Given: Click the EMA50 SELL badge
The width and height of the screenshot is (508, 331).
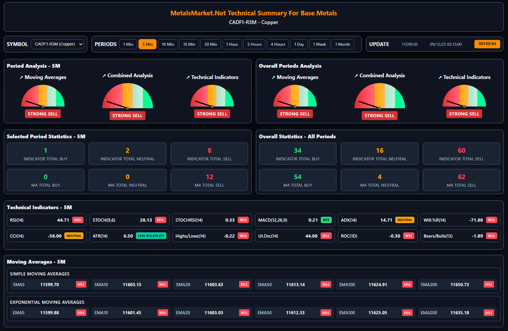Looking at the screenshot, I should (x=326, y=312).
